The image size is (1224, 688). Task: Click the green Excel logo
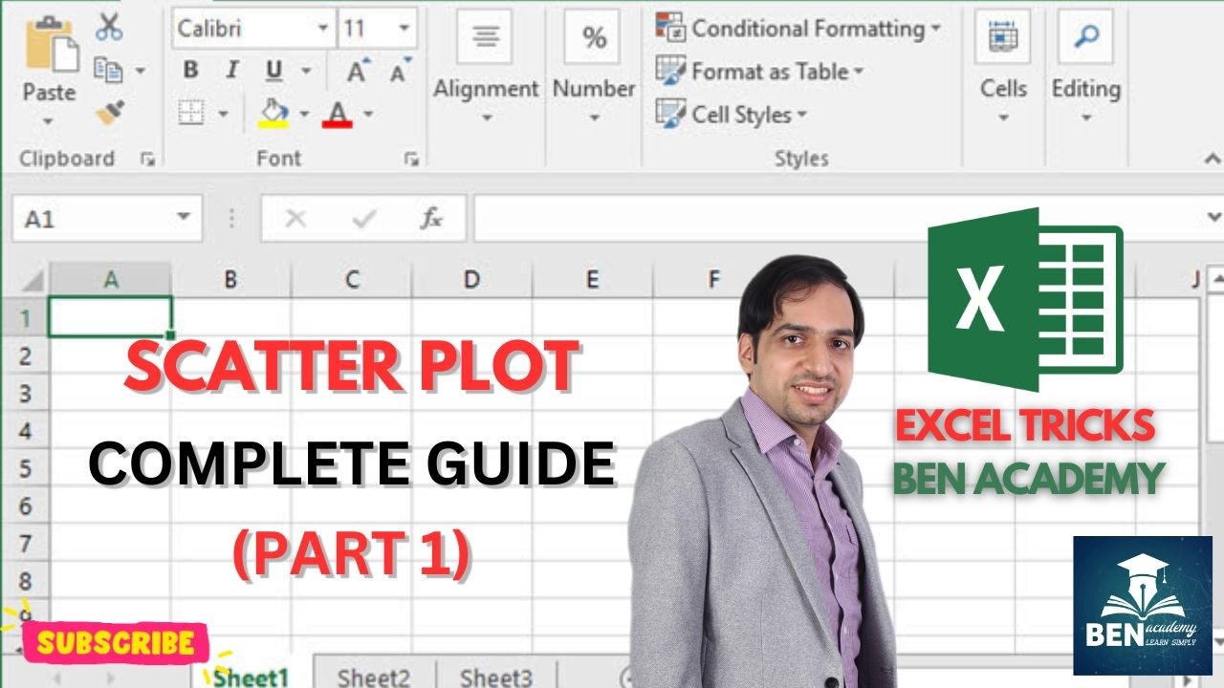pyautogui.click(x=1024, y=298)
